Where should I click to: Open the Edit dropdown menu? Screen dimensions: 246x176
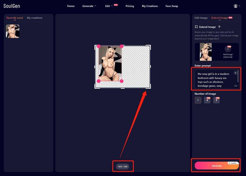pos(109,6)
